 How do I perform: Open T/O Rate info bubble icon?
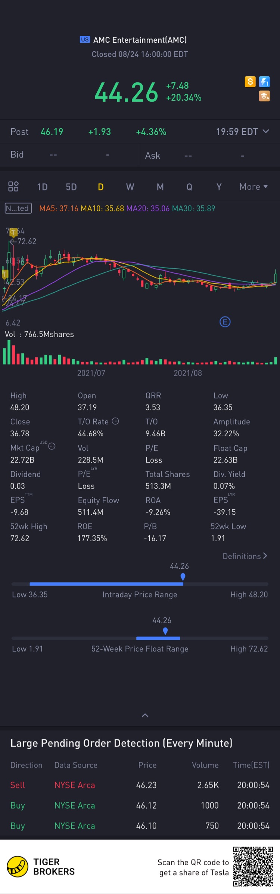[115, 421]
